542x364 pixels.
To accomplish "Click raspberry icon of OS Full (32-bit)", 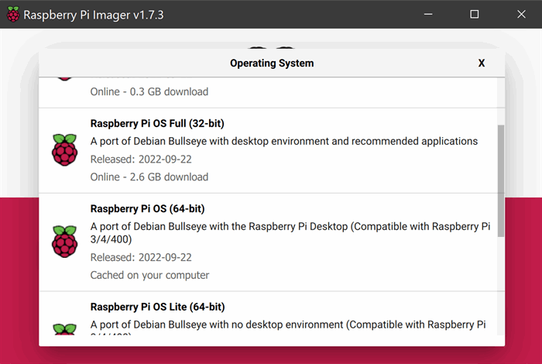I will click(64, 149).
